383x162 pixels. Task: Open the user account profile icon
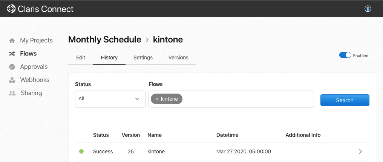pyautogui.click(x=368, y=9)
